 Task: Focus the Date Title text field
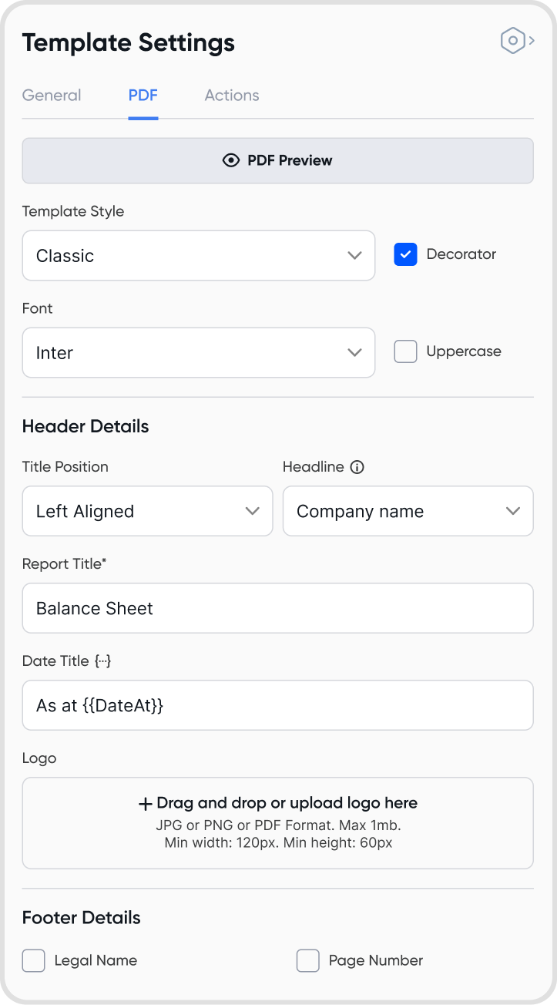coord(277,705)
